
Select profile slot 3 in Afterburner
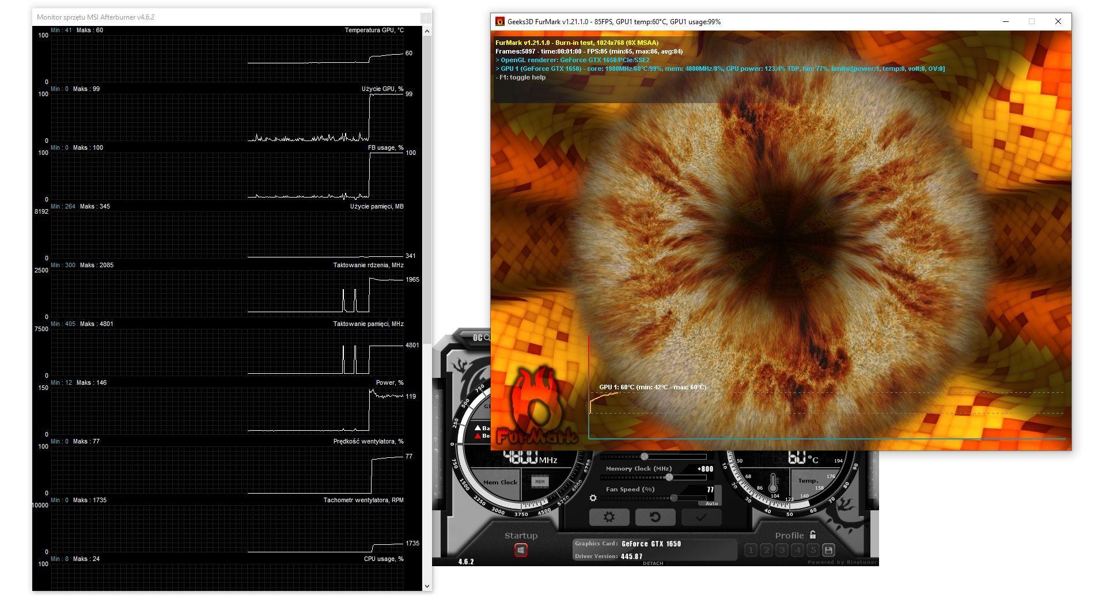tap(782, 550)
